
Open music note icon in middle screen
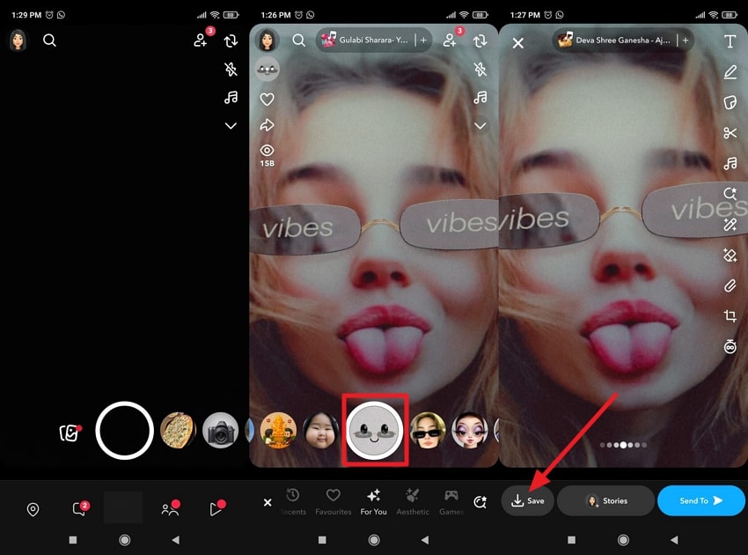coord(480,98)
